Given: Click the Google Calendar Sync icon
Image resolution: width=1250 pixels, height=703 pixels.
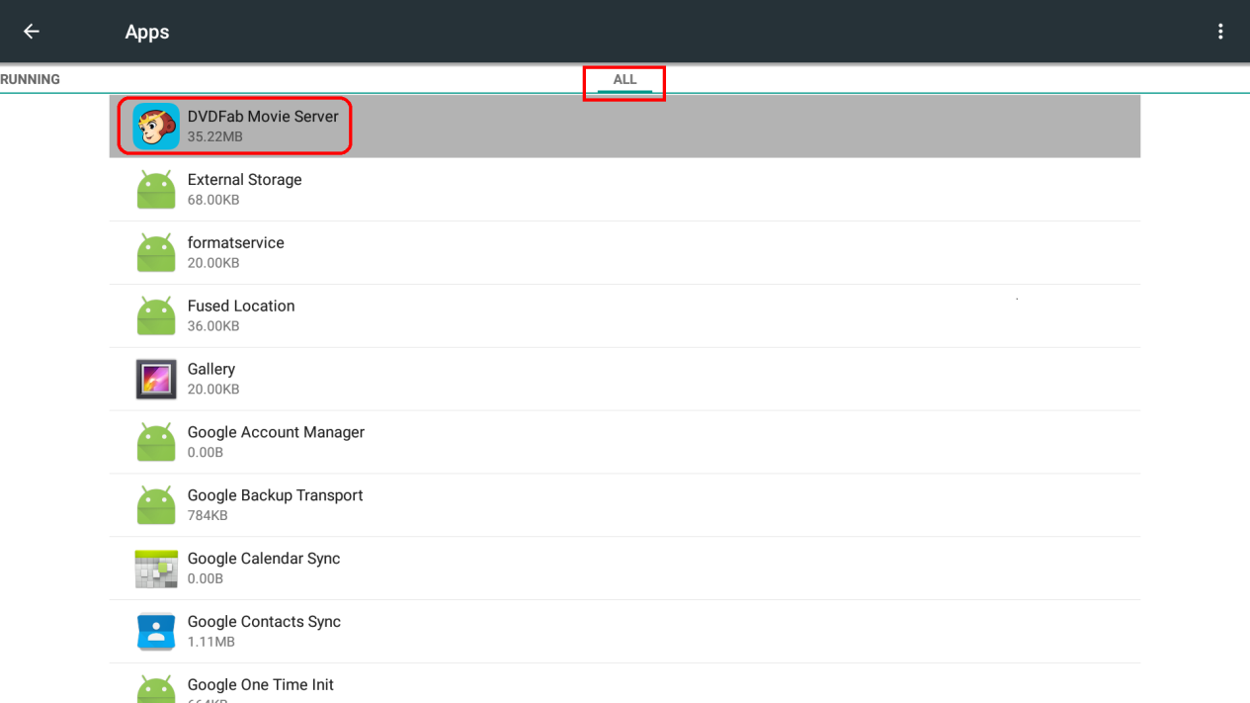Looking at the screenshot, I should pyautogui.click(x=156, y=569).
